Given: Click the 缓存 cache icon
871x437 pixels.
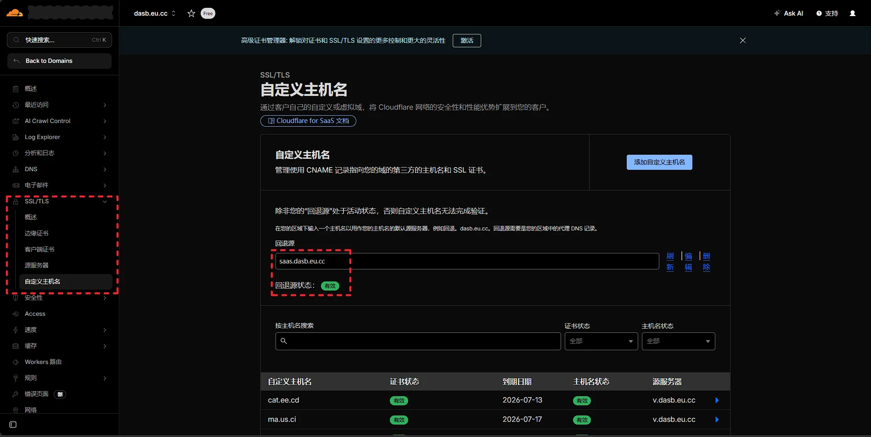Looking at the screenshot, I should click(x=16, y=346).
